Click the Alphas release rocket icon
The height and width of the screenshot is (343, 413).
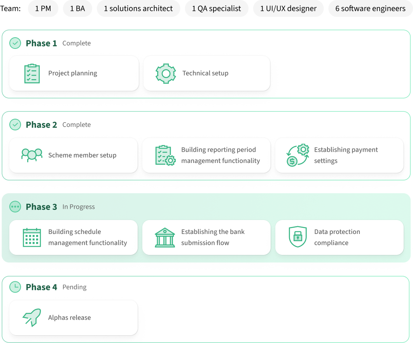tap(32, 317)
